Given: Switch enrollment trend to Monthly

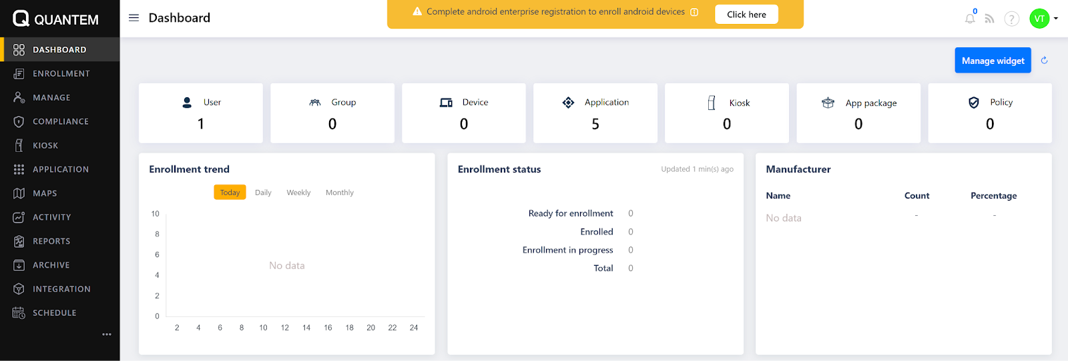Looking at the screenshot, I should [x=339, y=192].
